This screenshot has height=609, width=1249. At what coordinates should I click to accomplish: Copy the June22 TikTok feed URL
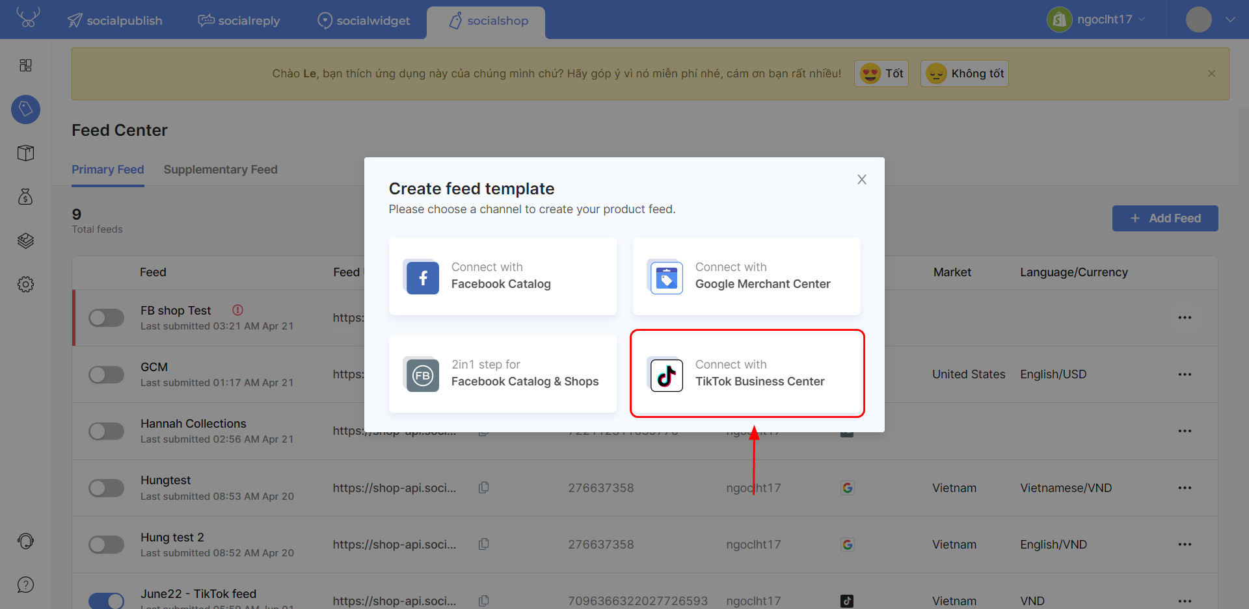pyautogui.click(x=483, y=601)
